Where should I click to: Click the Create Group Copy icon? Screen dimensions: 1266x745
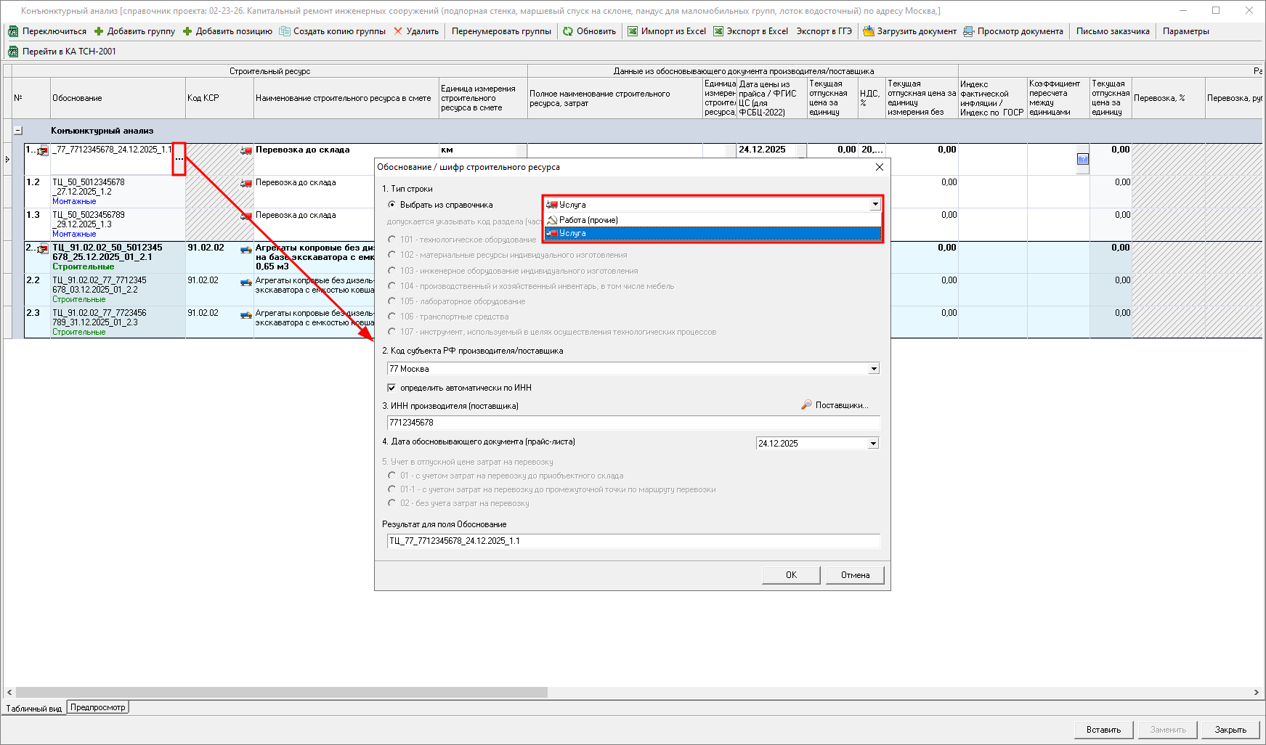tap(285, 31)
